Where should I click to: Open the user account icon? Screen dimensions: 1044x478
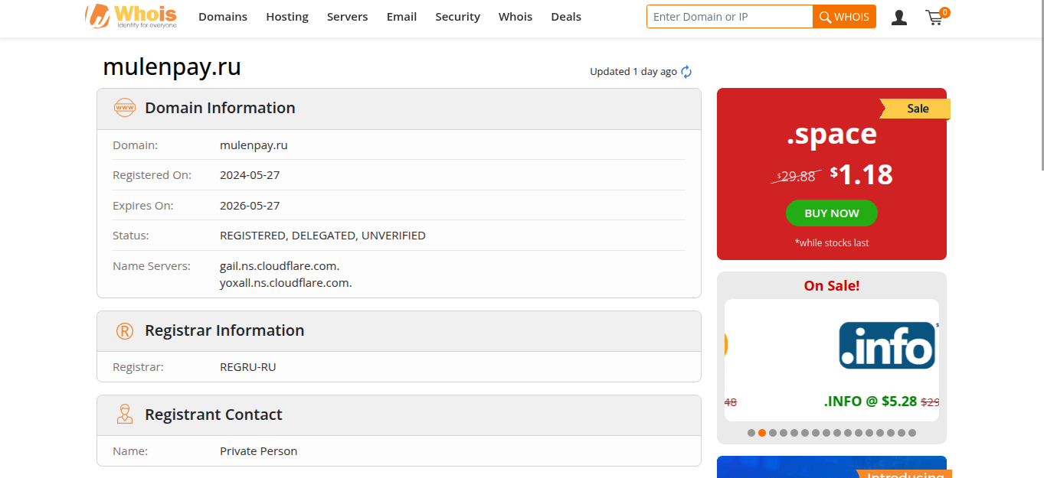click(899, 17)
